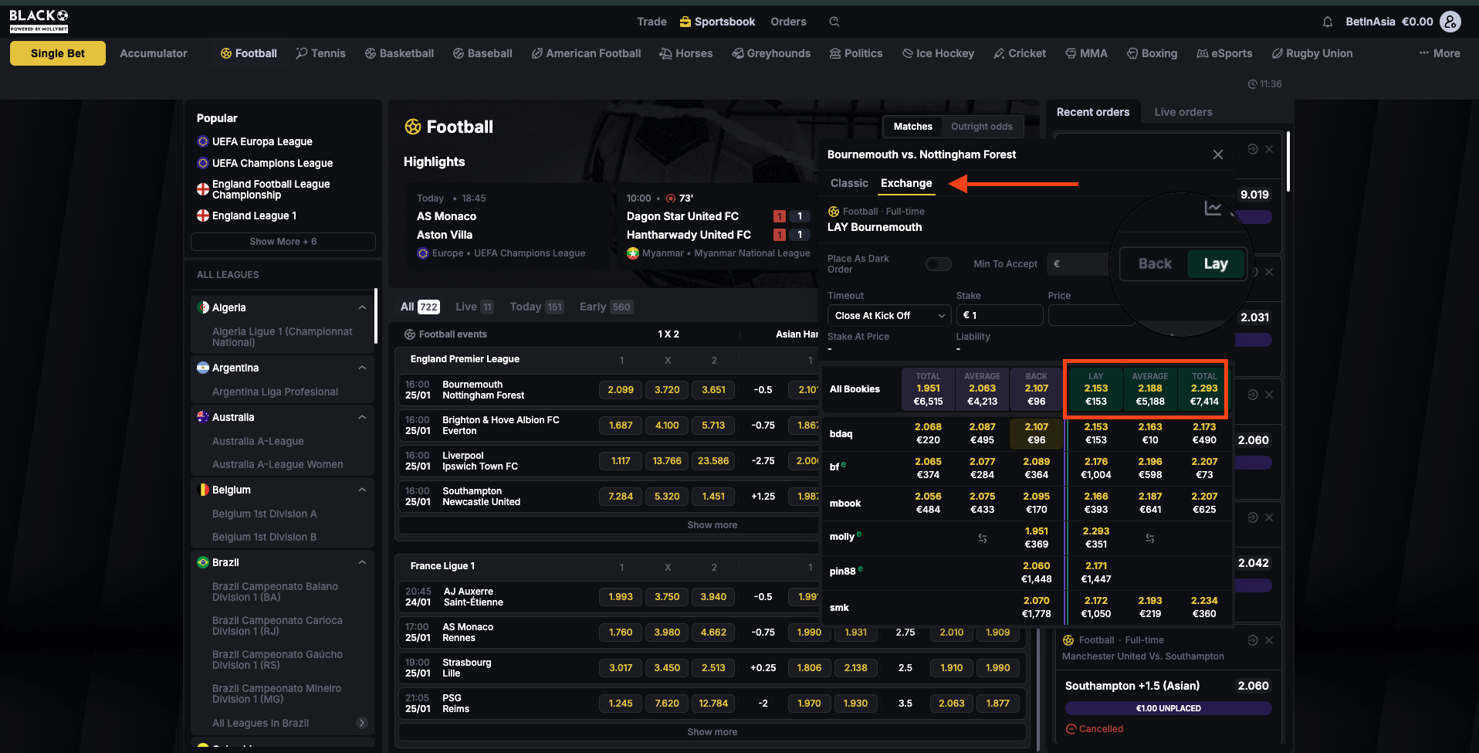Collapse the Brazil league group
Image resolution: width=1479 pixels, height=753 pixels.
(362, 562)
